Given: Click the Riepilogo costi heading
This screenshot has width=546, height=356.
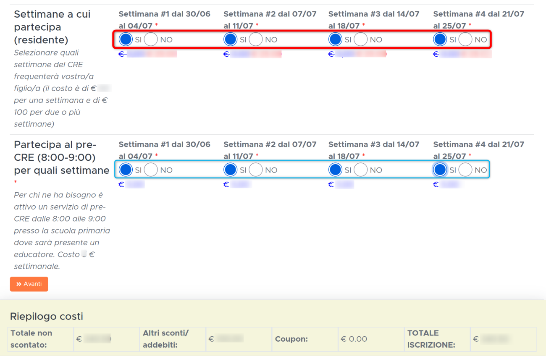Looking at the screenshot, I should [47, 316].
